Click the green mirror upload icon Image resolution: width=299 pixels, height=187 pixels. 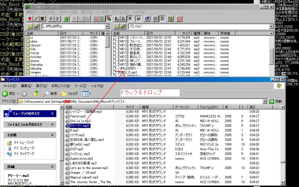pyautogui.click(x=66, y=19)
